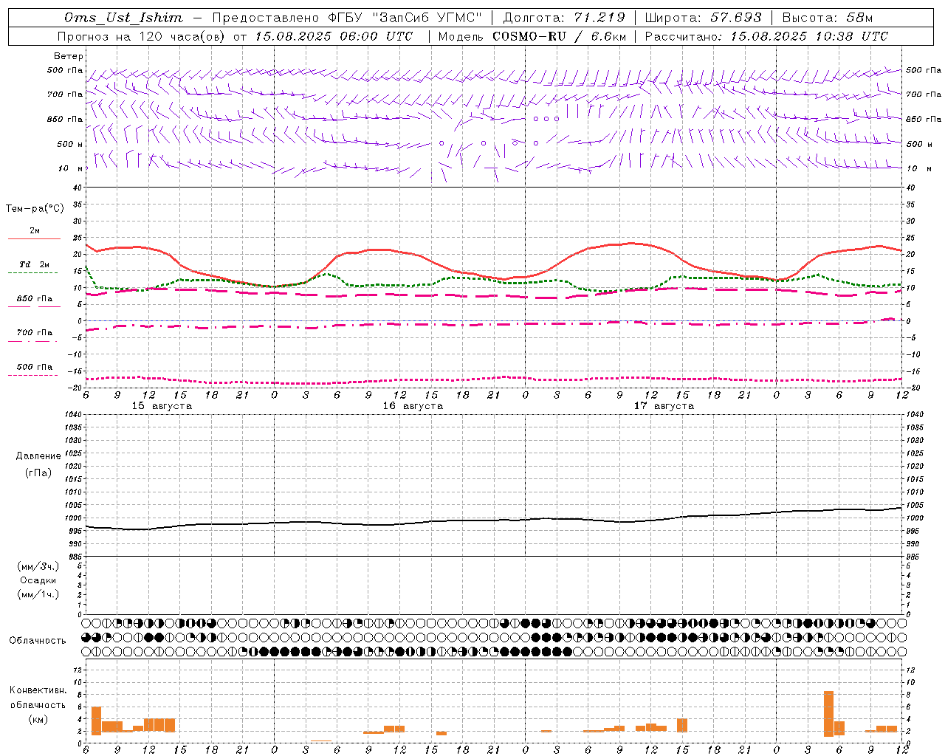The height and width of the screenshot is (756, 945).
Task: Click the 700 гПа temperature legend label
Action: click(x=35, y=333)
